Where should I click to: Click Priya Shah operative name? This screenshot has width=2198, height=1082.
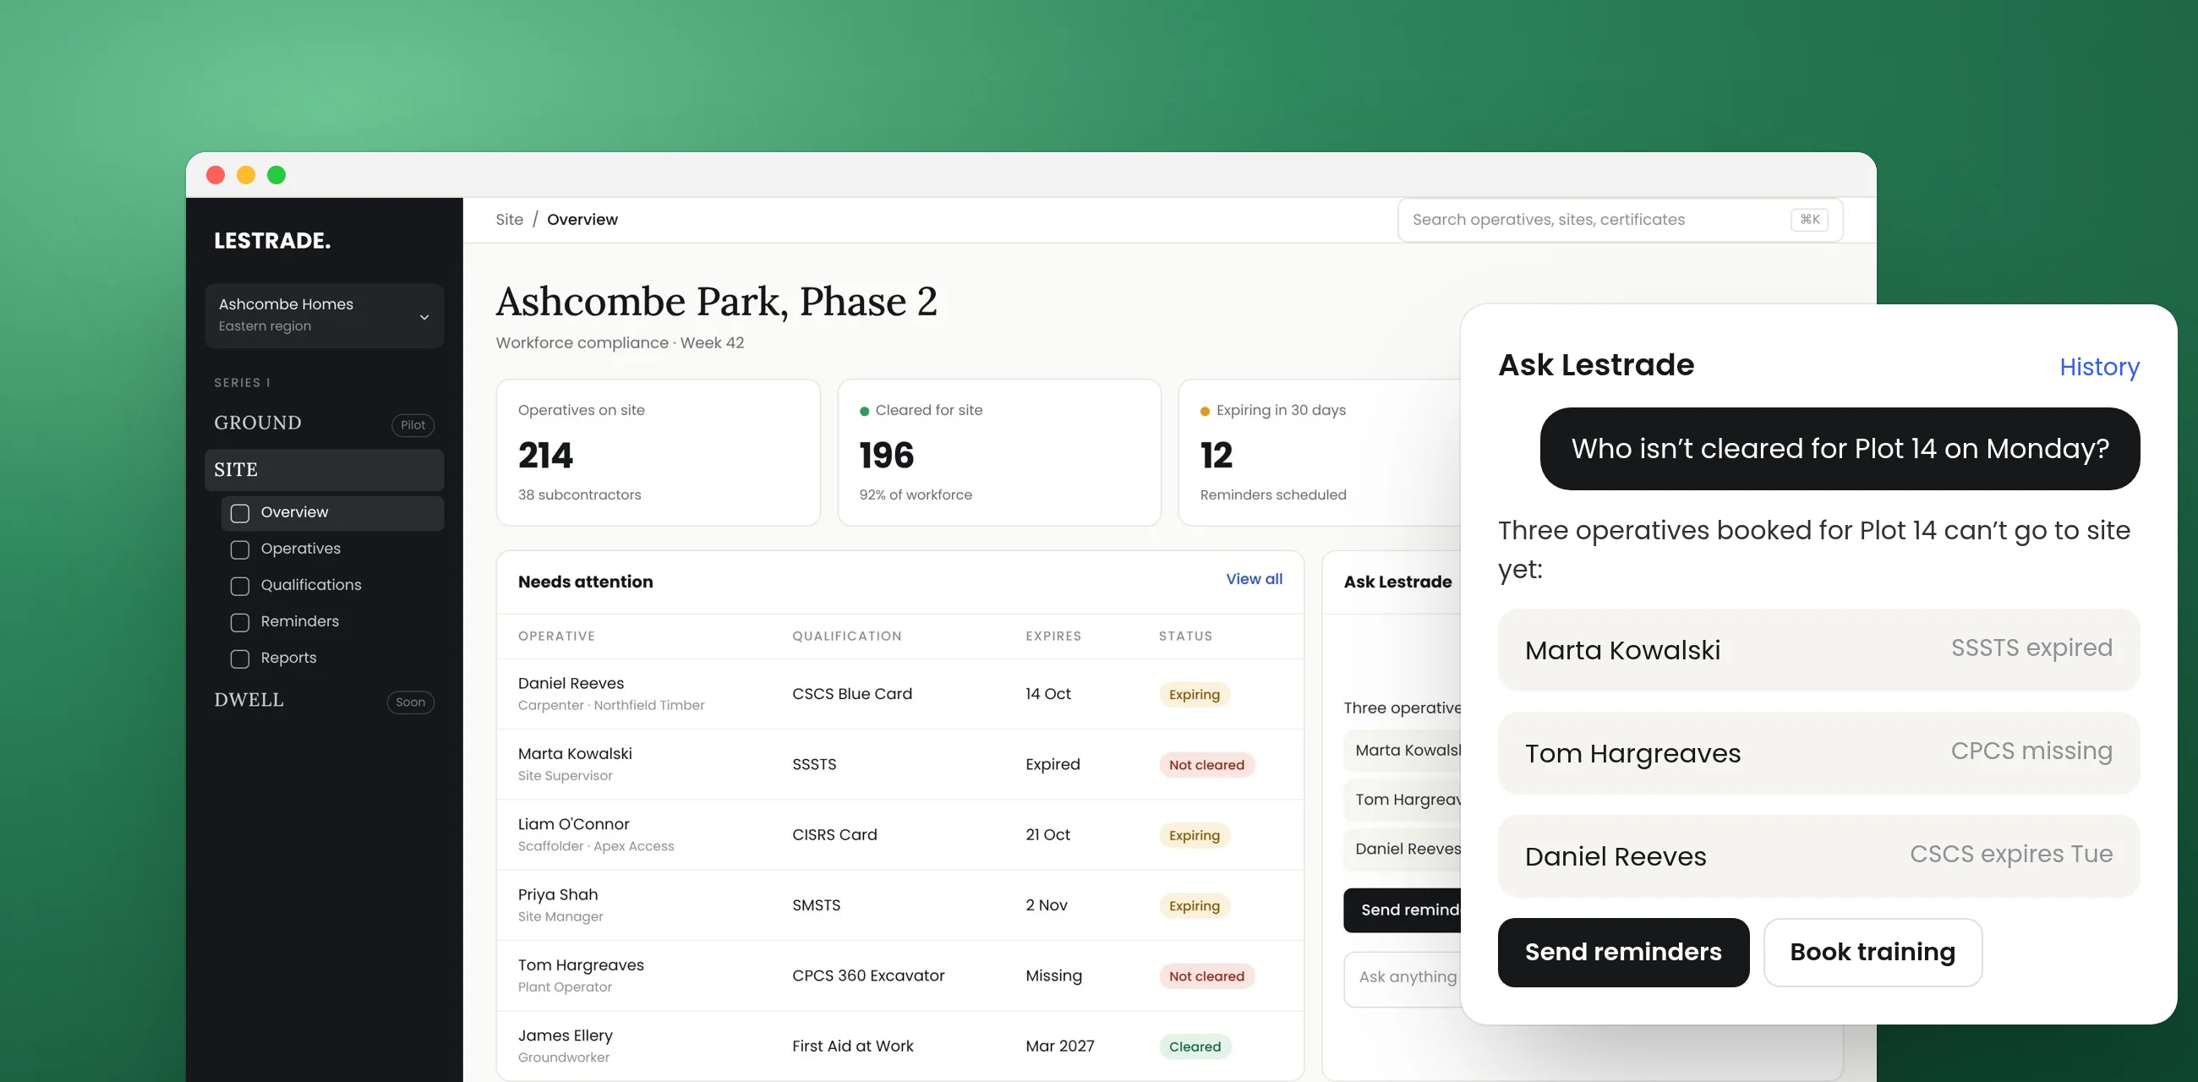(x=557, y=894)
